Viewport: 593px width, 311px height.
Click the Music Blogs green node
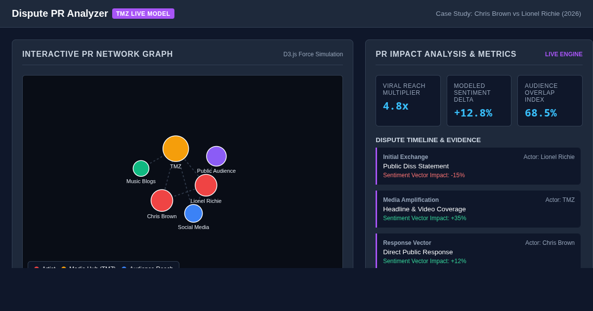pyautogui.click(x=141, y=168)
